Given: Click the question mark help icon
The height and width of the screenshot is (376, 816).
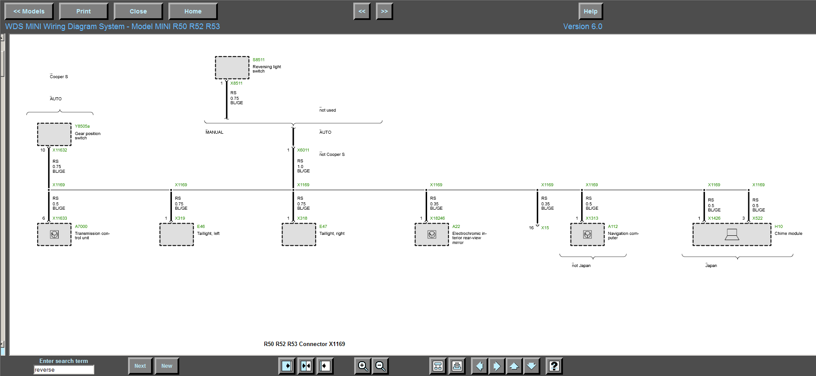Looking at the screenshot, I should click(x=554, y=366).
